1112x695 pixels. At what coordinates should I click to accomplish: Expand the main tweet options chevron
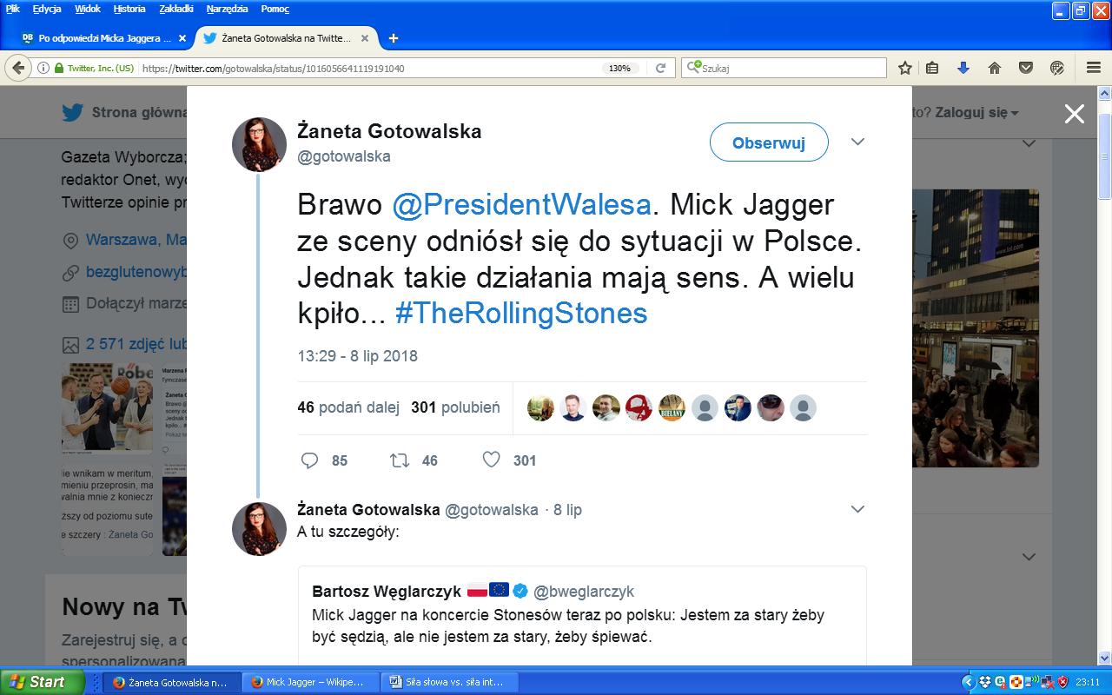(857, 142)
